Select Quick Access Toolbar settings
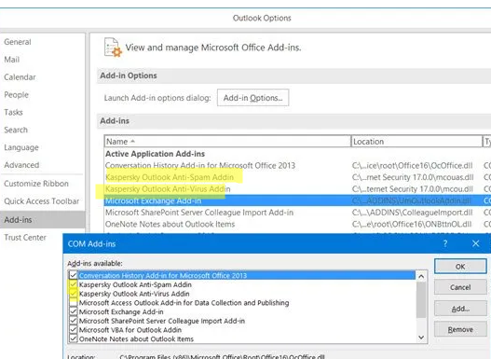The height and width of the screenshot is (359, 491). click(x=42, y=201)
